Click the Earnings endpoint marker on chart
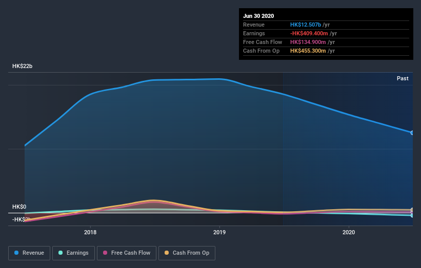Viewport: 421px width, 268px height. point(412,215)
